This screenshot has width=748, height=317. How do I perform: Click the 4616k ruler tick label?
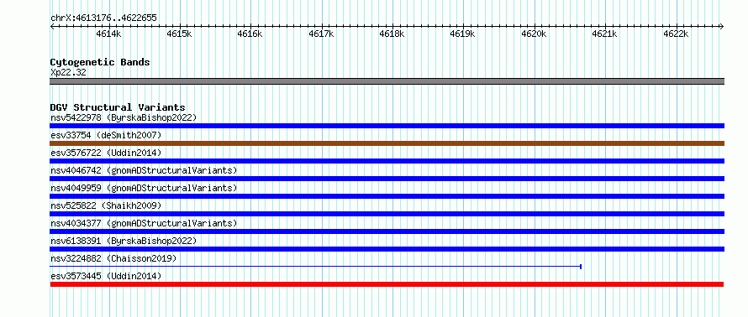[250, 34]
